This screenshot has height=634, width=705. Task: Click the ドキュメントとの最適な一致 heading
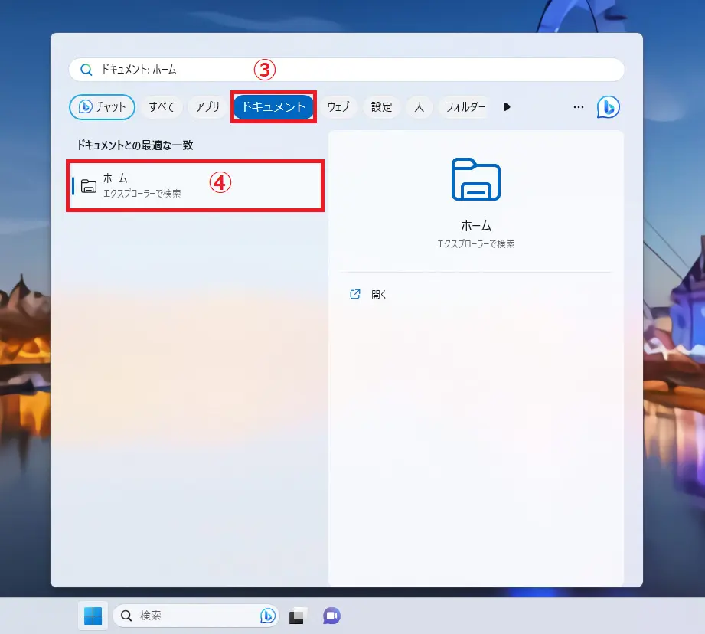click(135, 145)
